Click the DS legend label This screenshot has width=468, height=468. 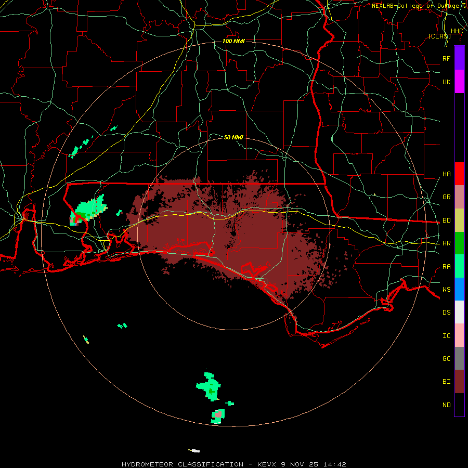coord(446,312)
